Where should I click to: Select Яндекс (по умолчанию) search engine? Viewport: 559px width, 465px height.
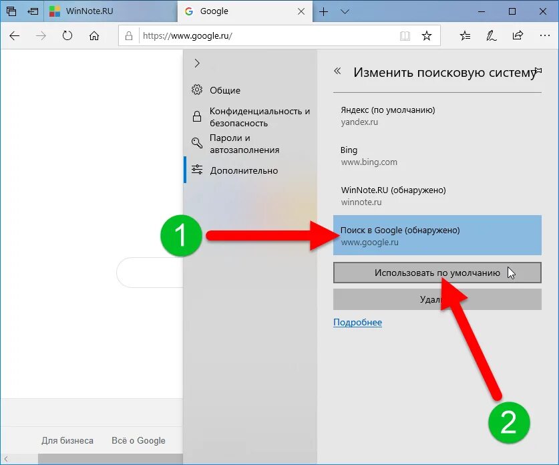click(437, 116)
